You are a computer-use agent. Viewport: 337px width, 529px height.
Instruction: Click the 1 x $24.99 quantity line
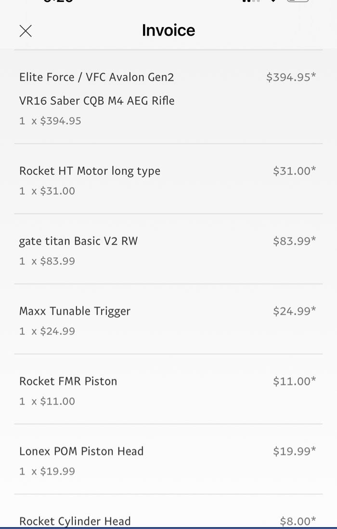[x=47, y=331]
